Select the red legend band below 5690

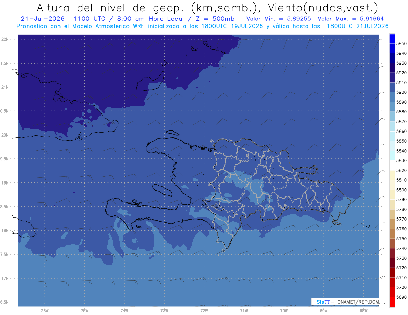392,302
